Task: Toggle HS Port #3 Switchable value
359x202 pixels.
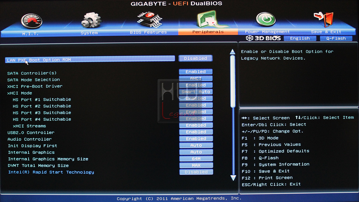Action: pos(196,112)
